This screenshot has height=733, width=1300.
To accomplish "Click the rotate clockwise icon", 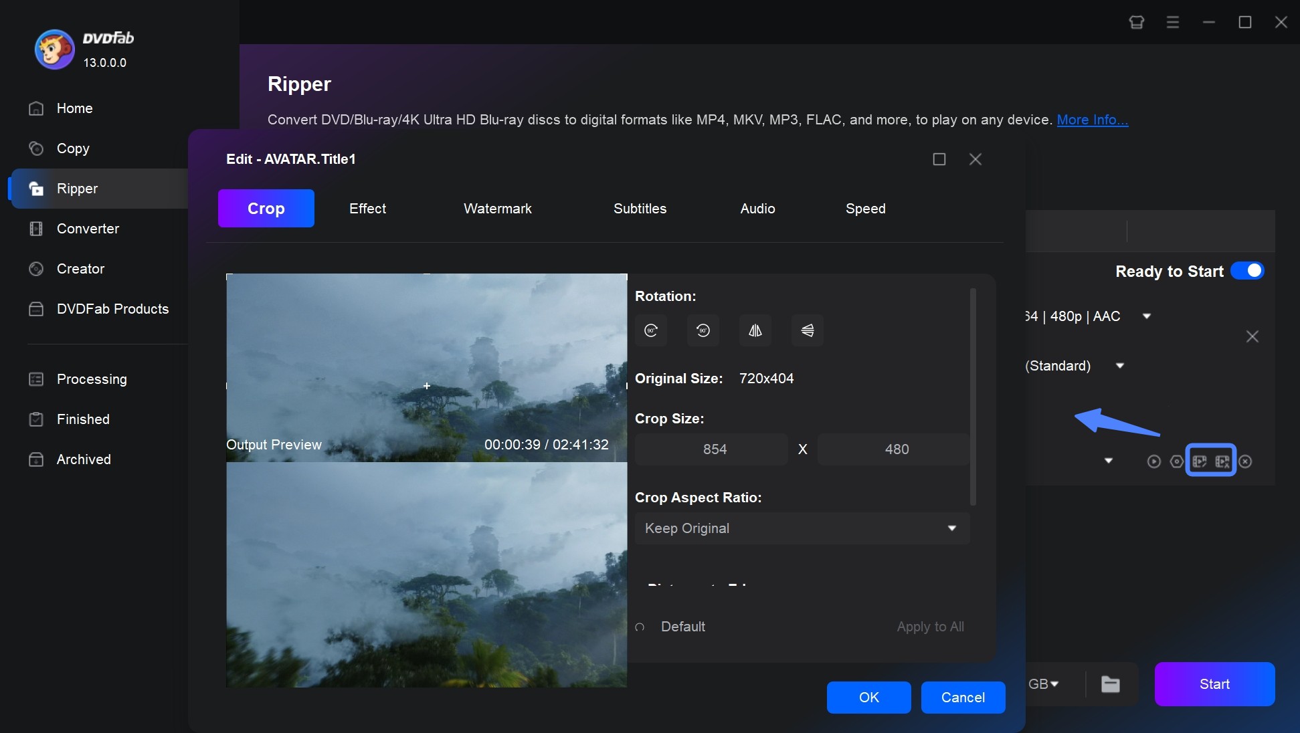I will pos(652,330).
